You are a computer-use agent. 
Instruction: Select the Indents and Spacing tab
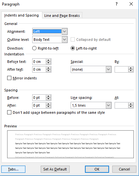click(x=21, y=15)
